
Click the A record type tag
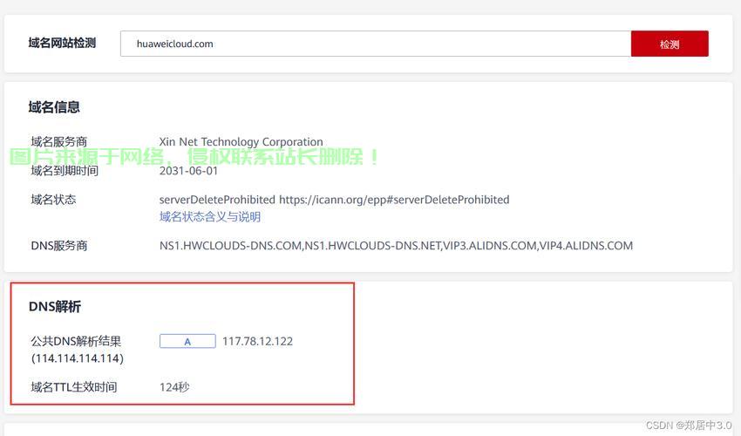pos(187,342)
